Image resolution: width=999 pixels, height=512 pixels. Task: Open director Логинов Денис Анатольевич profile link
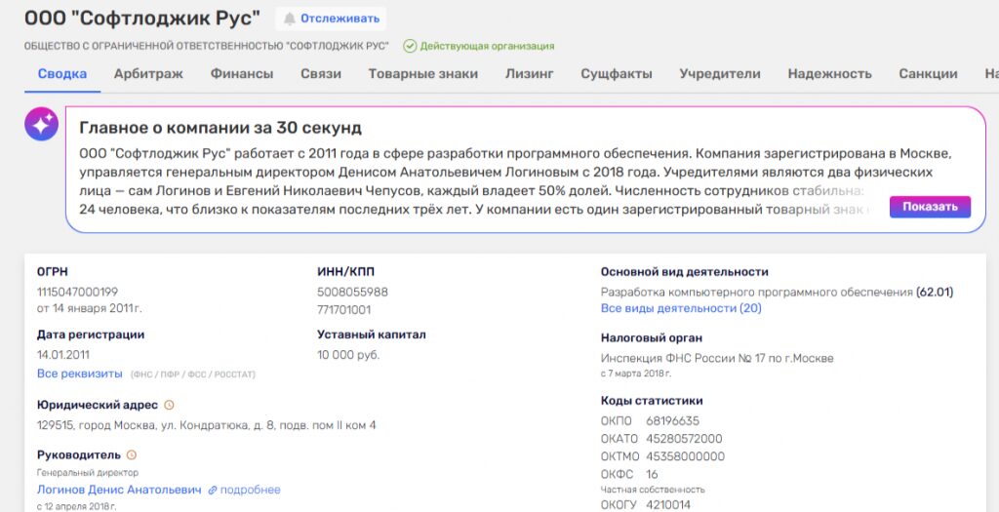[119, 490]
